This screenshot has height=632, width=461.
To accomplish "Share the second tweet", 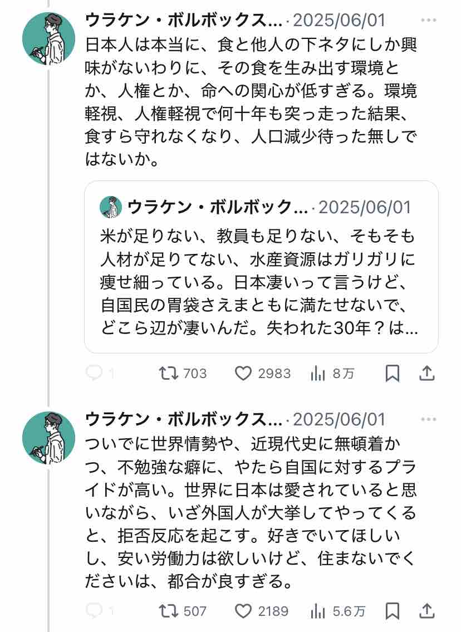I will click(x=426, y=611).
